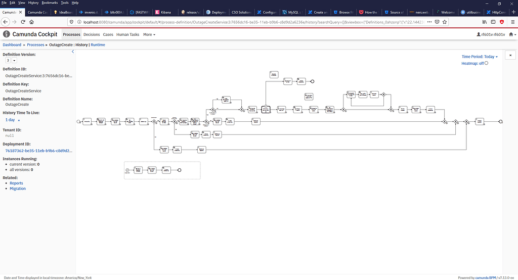Open the Definition Version dropdown
Image resolution: width=518 pixels, height=280 pixels.
[14, 60]
